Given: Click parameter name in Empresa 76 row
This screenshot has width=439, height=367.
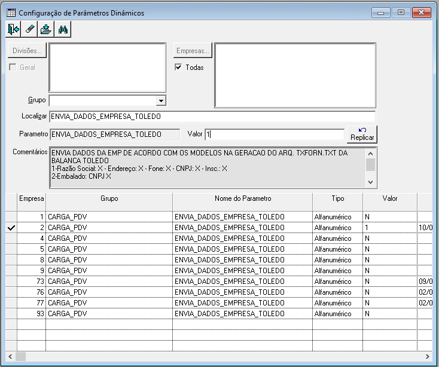Looking at the screenshot, I should point(243,292).
